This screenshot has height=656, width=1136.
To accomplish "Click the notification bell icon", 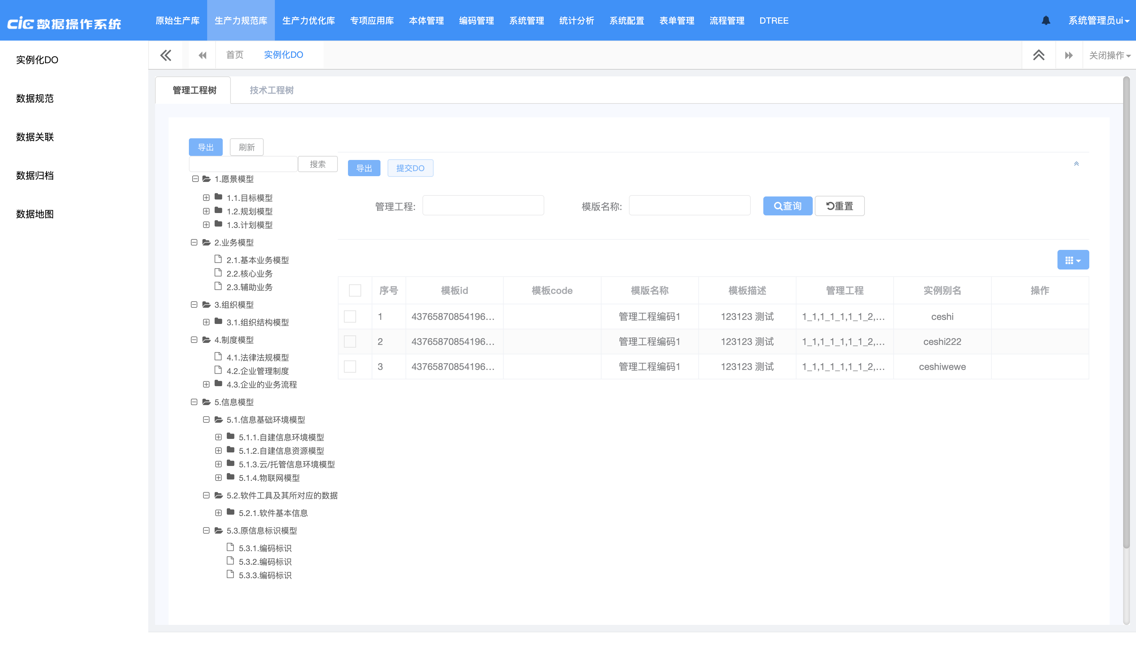I will point(1046,21).
